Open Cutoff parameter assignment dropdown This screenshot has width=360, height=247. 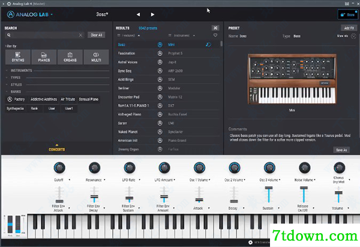click(x=70, y=180)
